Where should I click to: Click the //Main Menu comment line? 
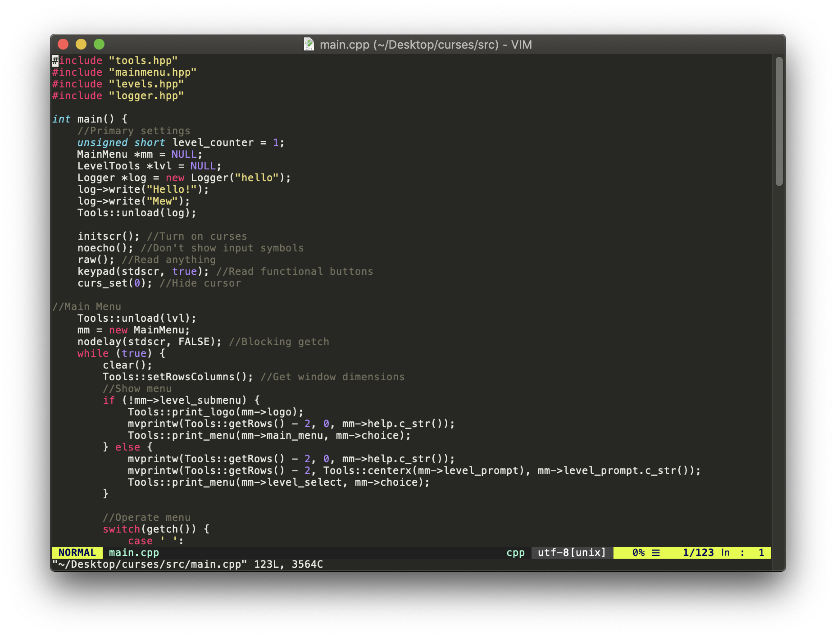pyautogui.click(x=86, y=306)
